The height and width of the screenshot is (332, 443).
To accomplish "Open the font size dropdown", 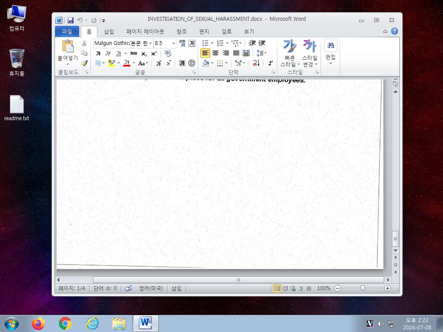I will 173,43.
